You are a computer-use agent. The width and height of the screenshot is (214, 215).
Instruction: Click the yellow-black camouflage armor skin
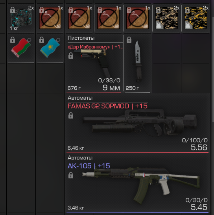point(196,19)
